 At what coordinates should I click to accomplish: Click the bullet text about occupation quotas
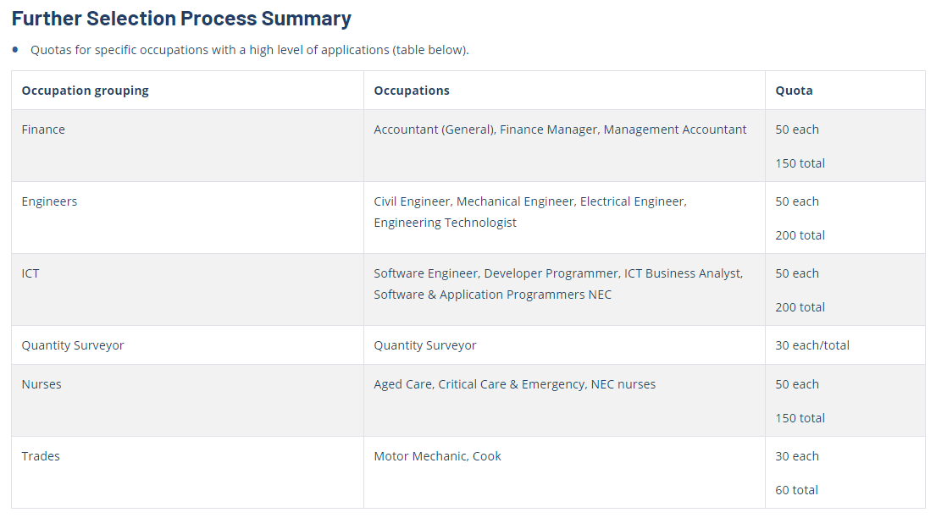coord(249,50)
